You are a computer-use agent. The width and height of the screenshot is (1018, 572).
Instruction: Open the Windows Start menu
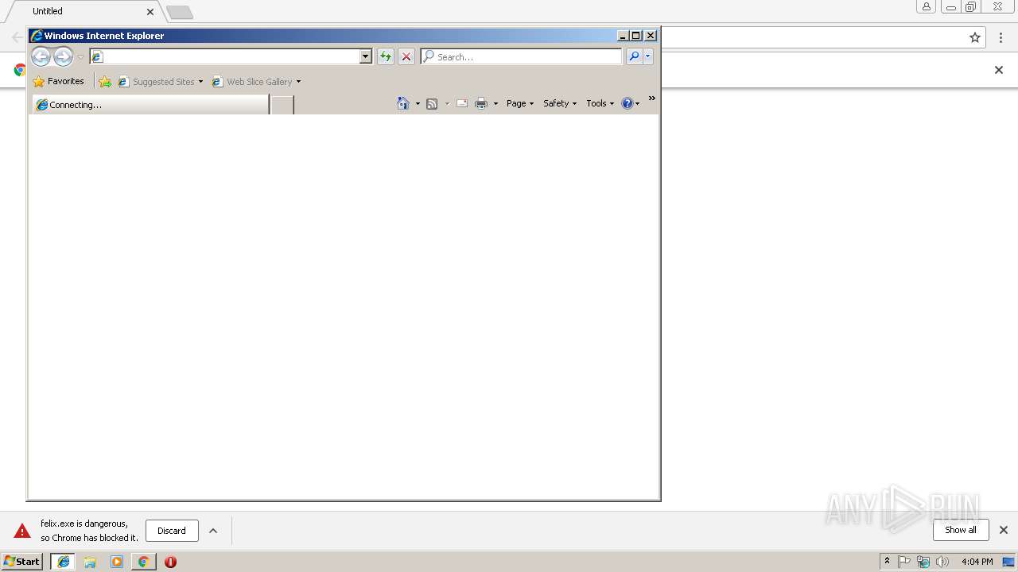pos(21,562)
